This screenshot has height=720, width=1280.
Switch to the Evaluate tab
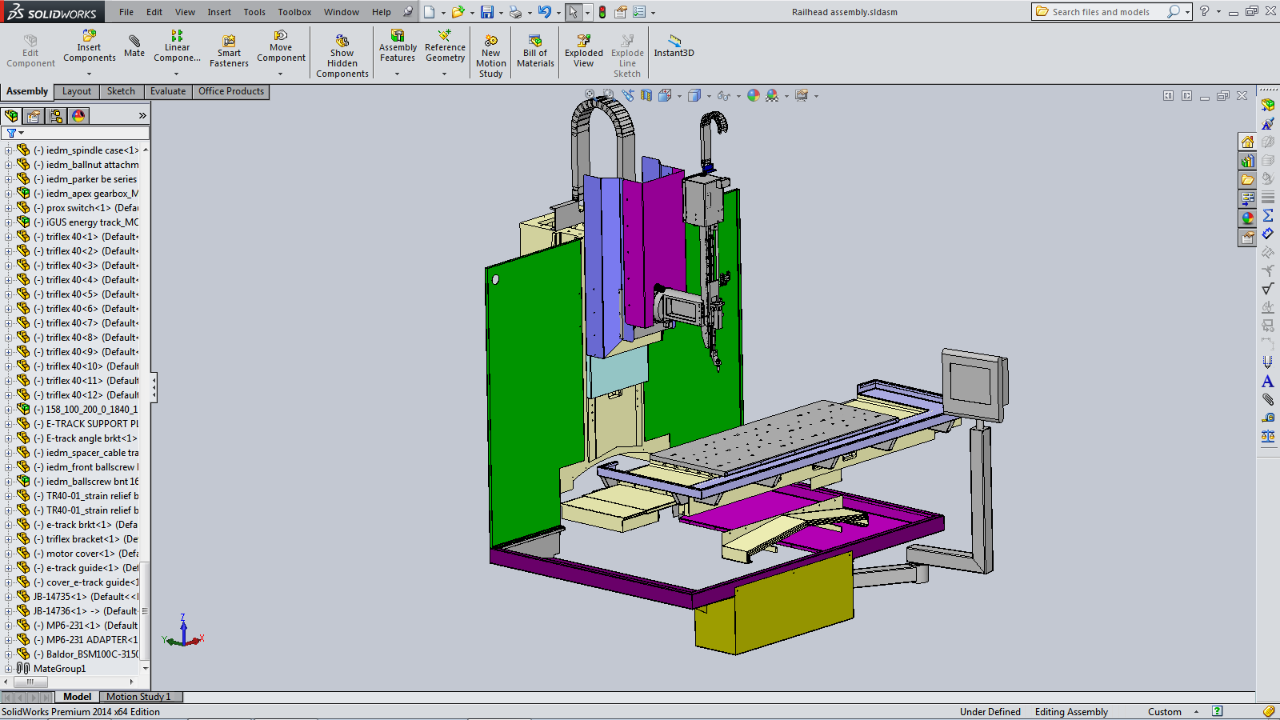click(168, 91)
